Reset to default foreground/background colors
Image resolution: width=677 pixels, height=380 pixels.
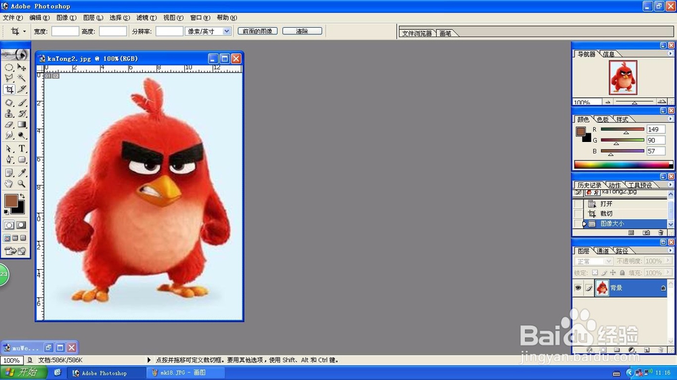coord(6,212)
